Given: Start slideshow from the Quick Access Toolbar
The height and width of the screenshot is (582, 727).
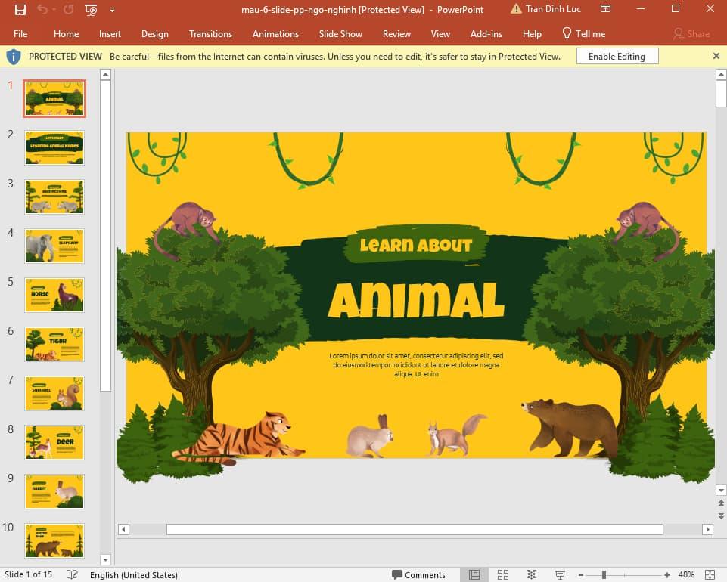Looking at the screenshot, I should tap(90, 9).
